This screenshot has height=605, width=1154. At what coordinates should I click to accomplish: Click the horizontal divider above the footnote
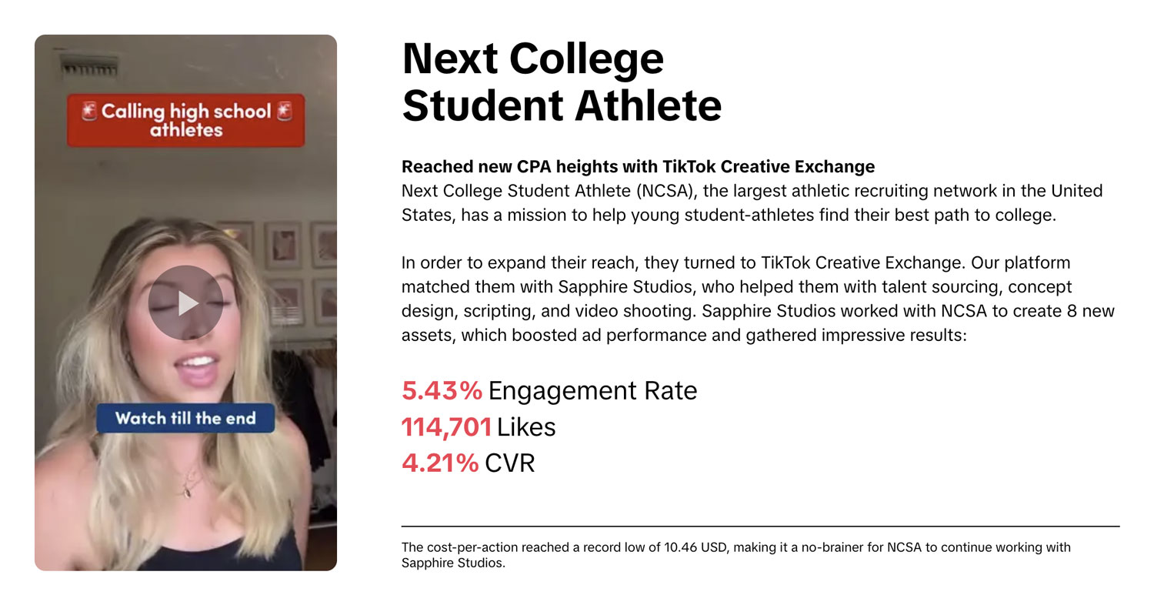click(x=760, y=526)
